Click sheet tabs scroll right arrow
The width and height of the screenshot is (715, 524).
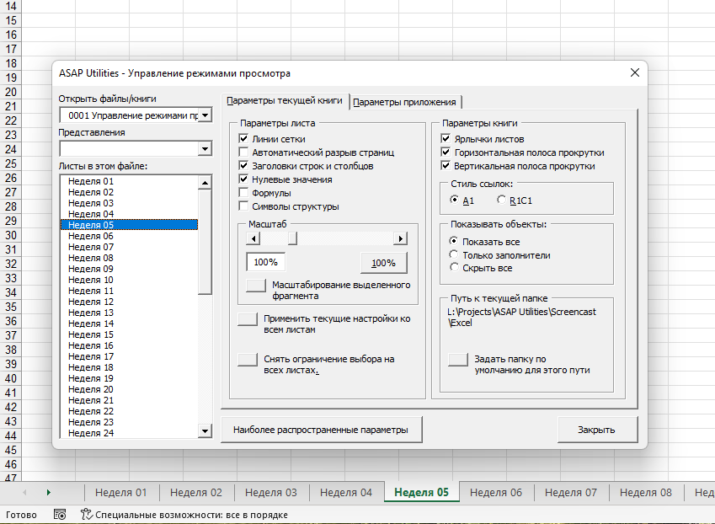click(x=48, y=493)
